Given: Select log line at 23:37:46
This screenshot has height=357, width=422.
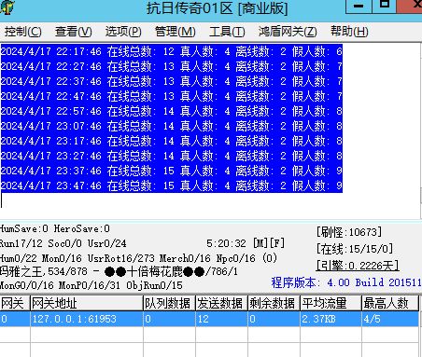Looking at the screenshot, I should pos(172,171).
